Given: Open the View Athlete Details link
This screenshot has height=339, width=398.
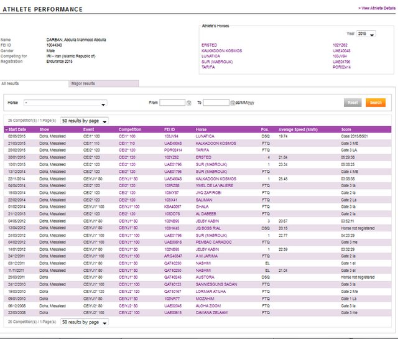Looking at the screenshot, I should pos(377,8).
